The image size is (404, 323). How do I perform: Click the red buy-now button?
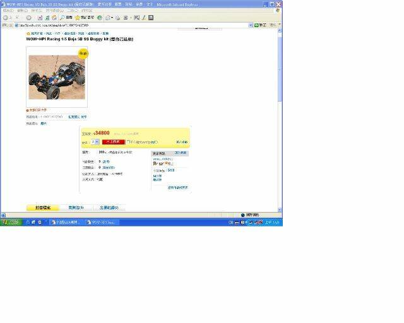(x=114, y=142)
